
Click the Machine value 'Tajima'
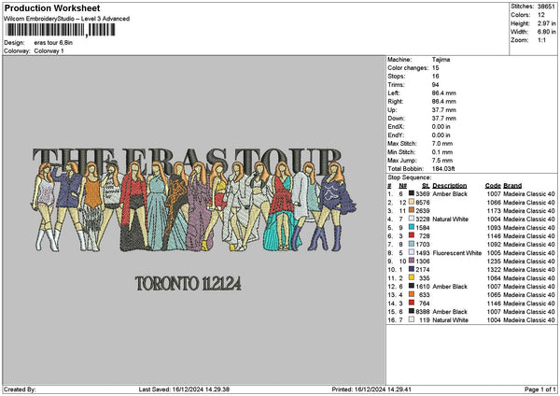pyautogui.click(x=441, y=60)
